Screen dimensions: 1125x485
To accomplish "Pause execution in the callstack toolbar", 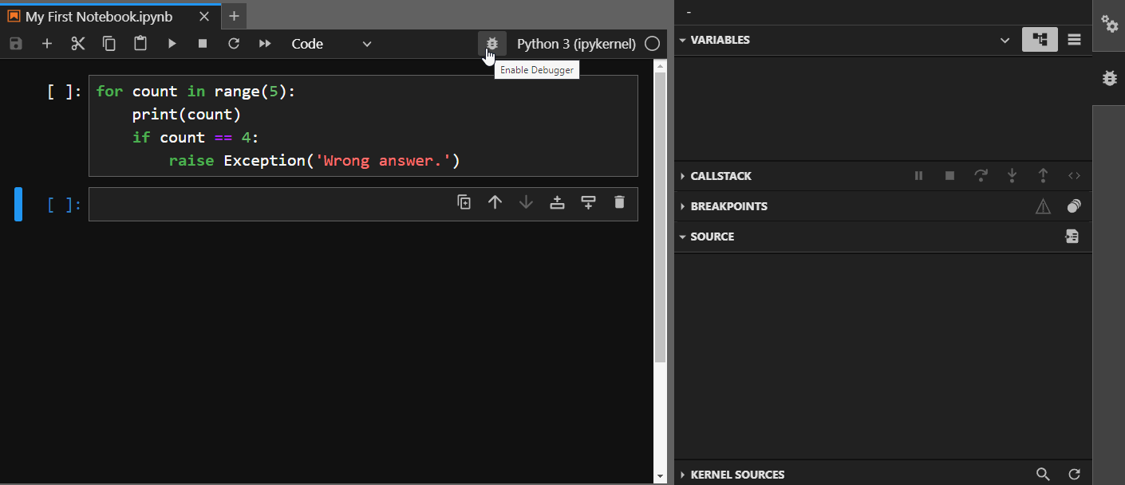I will coord(918,176).
